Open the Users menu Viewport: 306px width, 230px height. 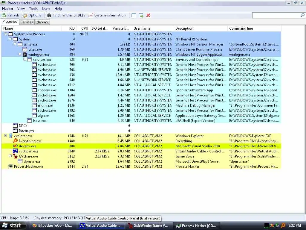point(46,9)
